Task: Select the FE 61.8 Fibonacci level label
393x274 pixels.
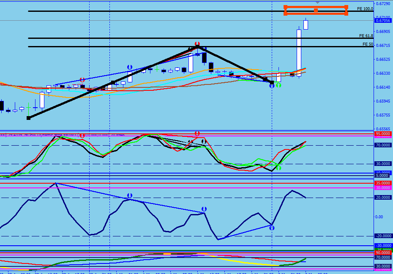Action: (366, 36)
